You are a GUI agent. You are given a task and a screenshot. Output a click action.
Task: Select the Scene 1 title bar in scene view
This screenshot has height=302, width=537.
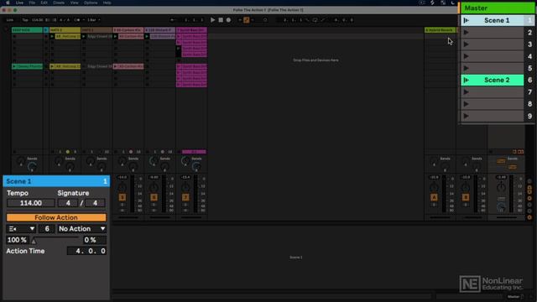[56, 181]
